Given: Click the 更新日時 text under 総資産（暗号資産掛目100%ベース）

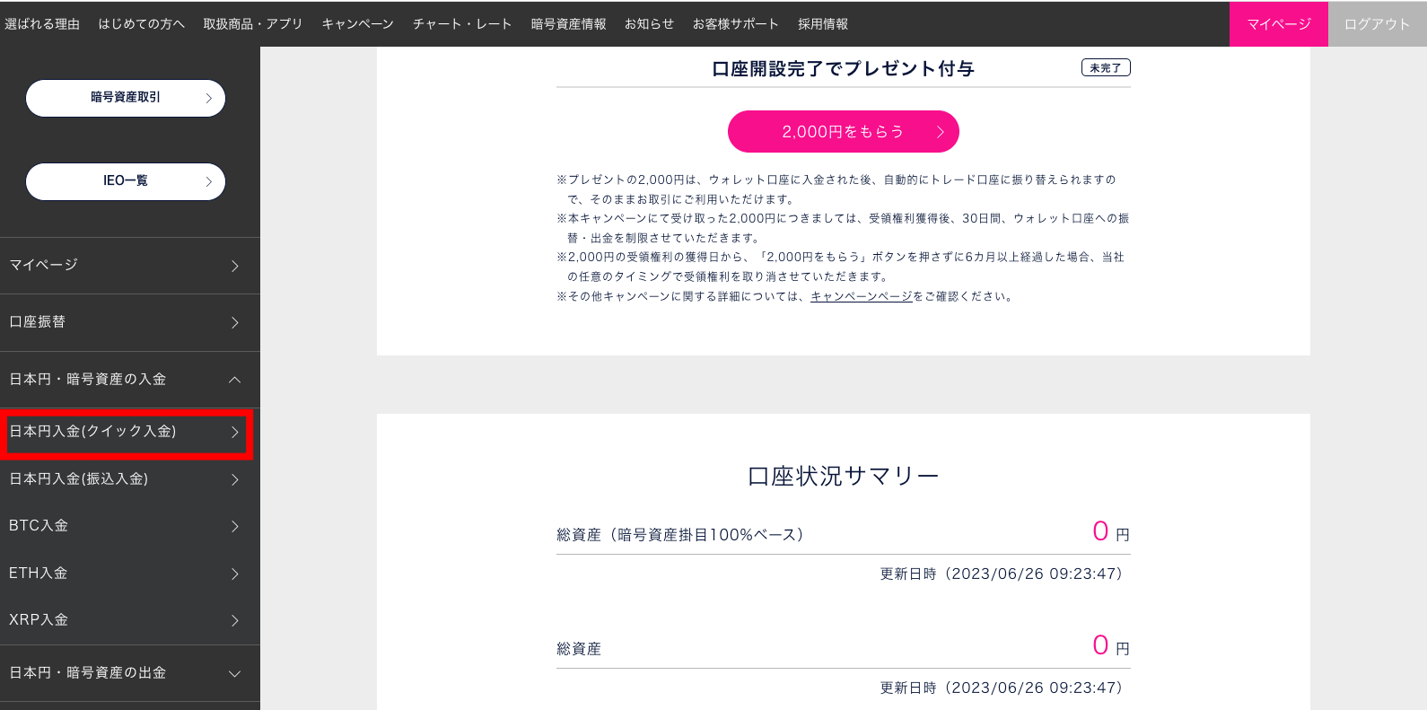Looking at the screenshot, I should (1002, 574).
